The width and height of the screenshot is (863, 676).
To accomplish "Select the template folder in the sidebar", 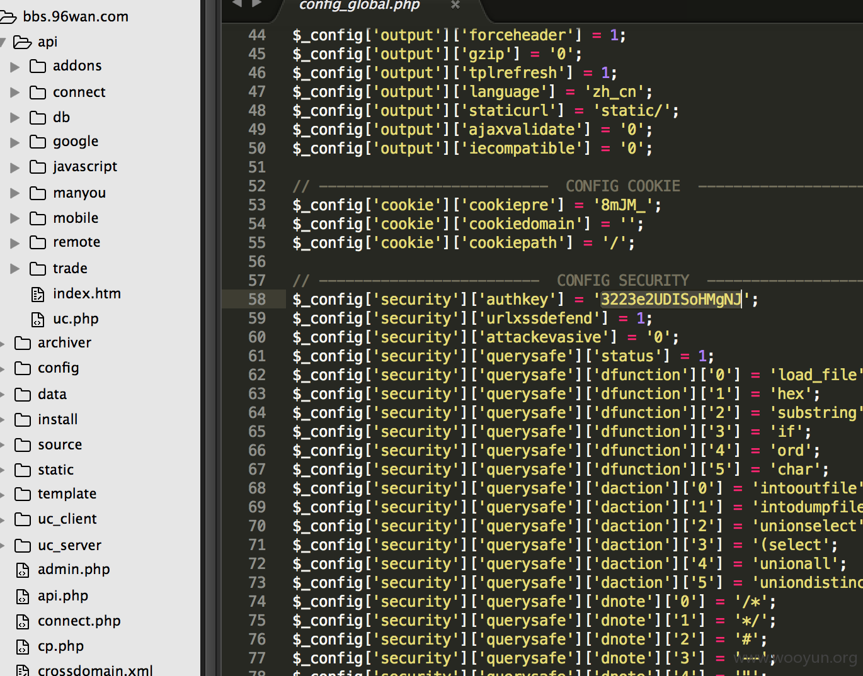I will pyautogui.click(x=67, y=494).
